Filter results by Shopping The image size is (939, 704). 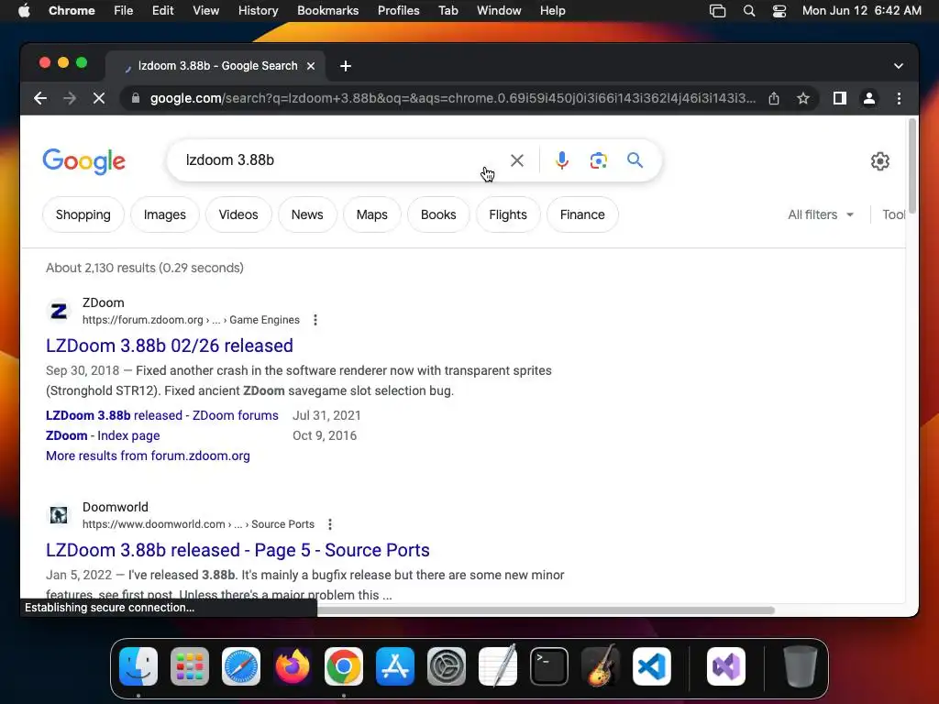(x=83, y=214)
